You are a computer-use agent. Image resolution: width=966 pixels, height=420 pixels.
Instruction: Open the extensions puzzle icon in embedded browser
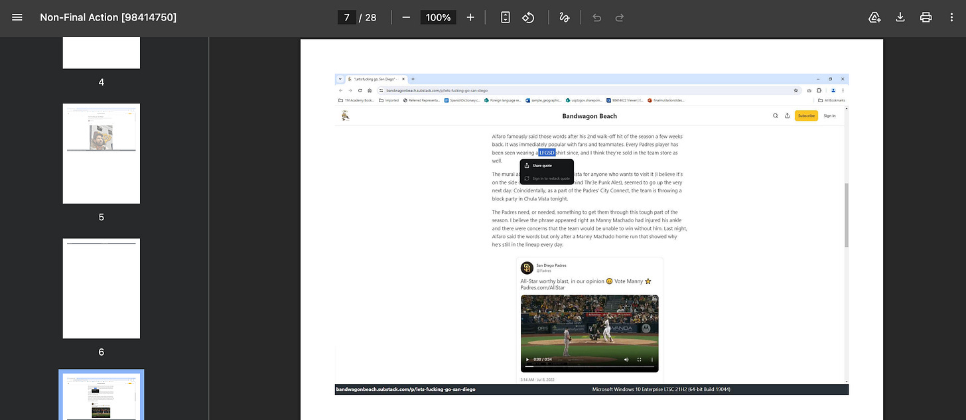pos(819,90)
